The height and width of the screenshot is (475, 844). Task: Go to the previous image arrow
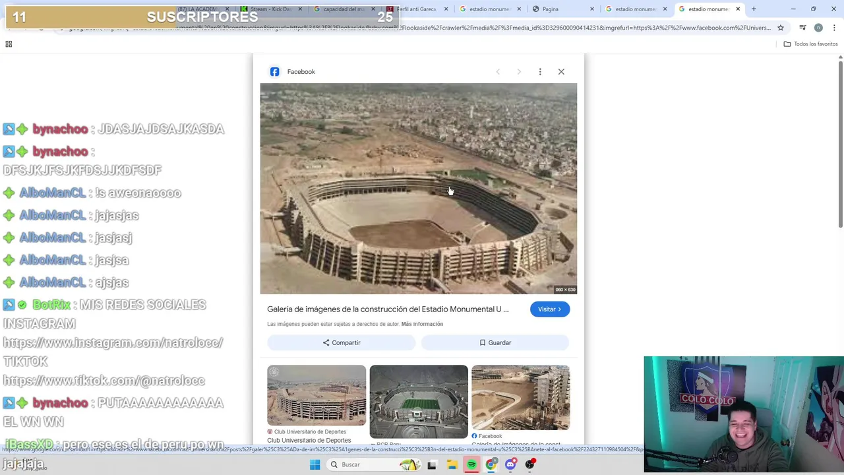[x=498, y=71]
